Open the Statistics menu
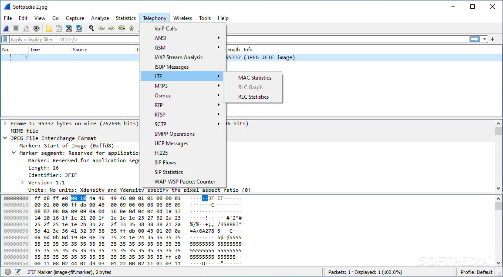 (x=126, y=18)
